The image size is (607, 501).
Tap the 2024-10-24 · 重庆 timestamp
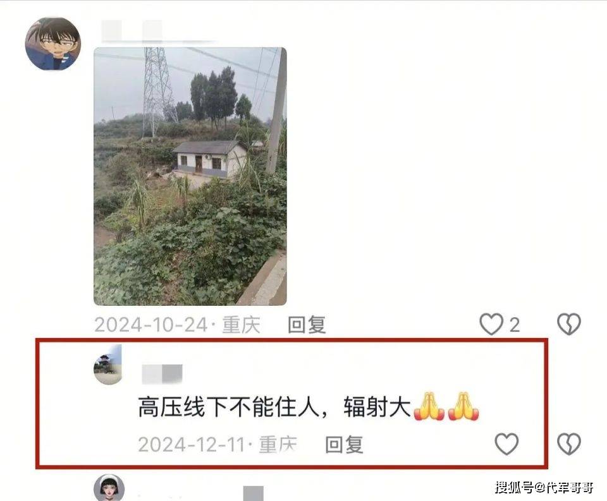tap(177, 325)
